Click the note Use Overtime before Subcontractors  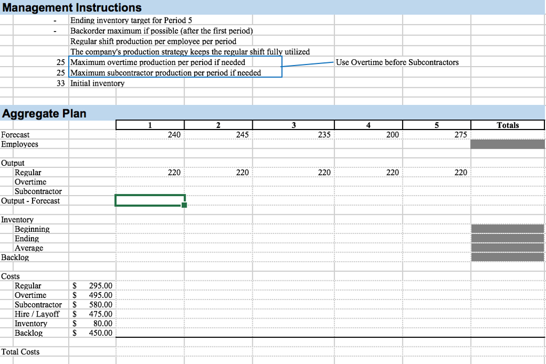coord(397,62)
